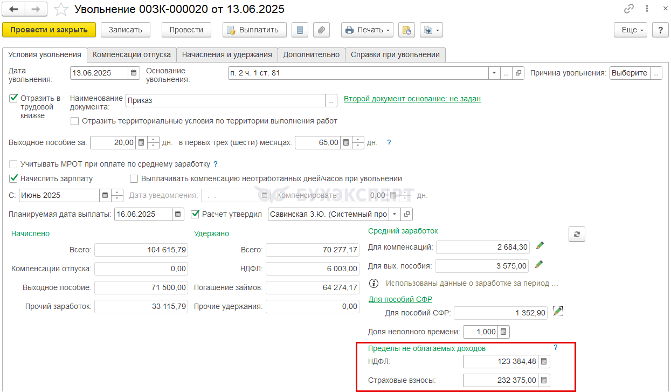
Task: Expand Основание увольнения dropdown list
Action: point(494,73)
